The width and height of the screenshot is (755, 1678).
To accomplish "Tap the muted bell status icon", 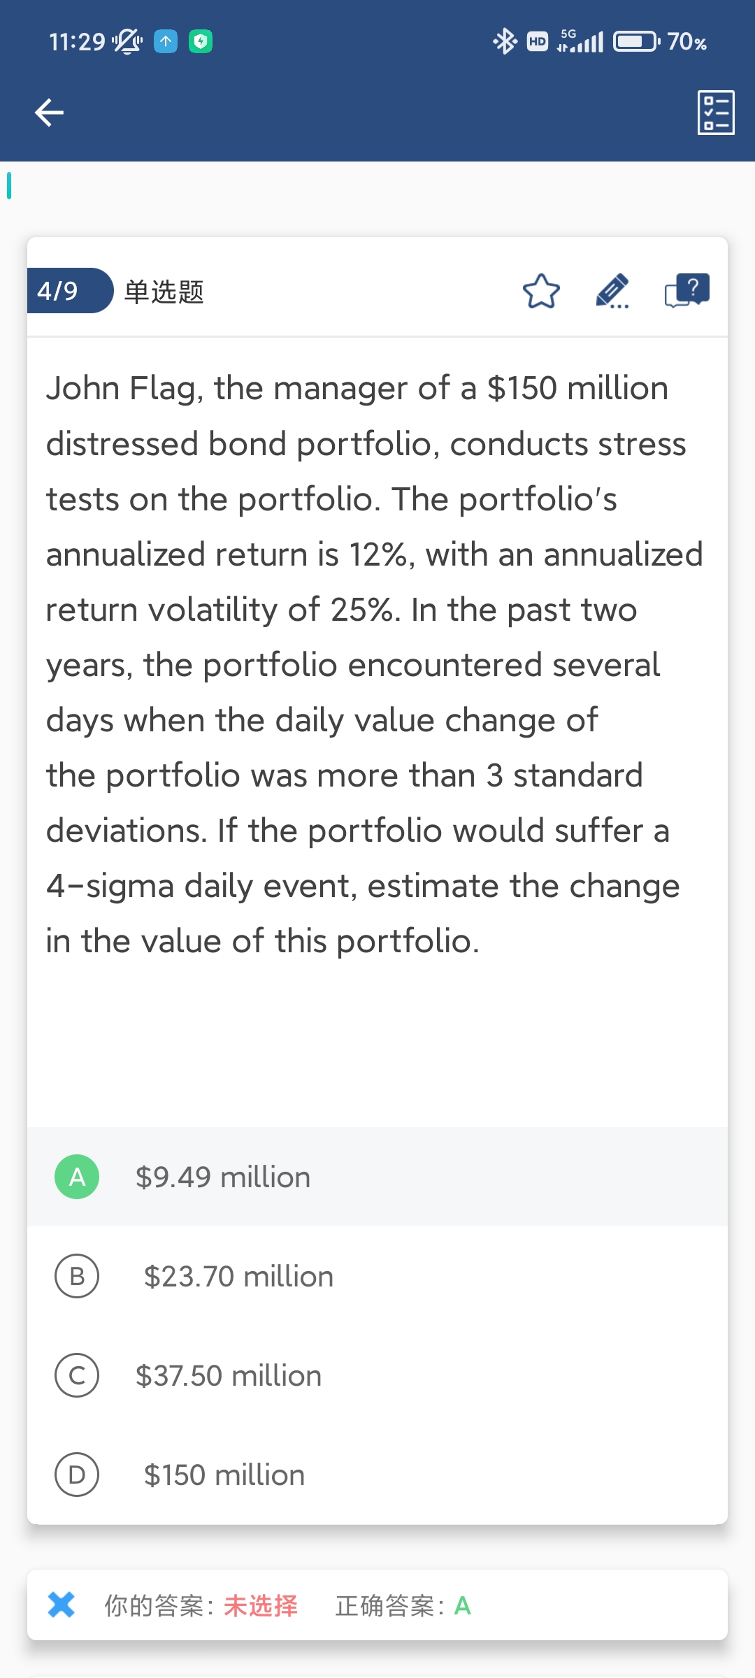I will tap(127, 42).
